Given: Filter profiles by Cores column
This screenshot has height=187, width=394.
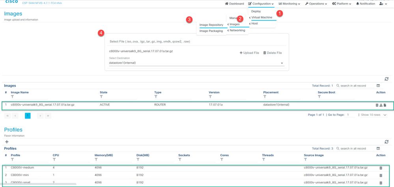Looking at the screenshot, I should (x=222, y=159).
